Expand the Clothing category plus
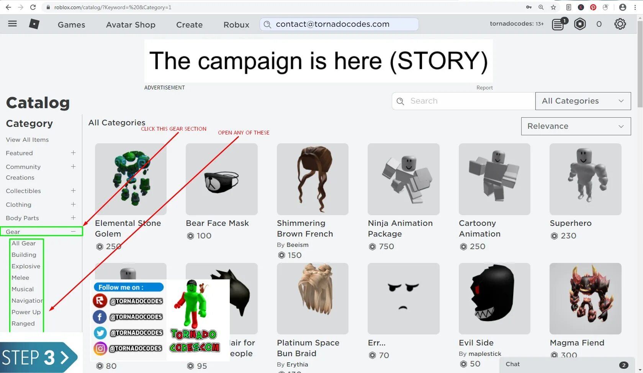Viewport: 643px width, 373px height. (x=73, y=204)
